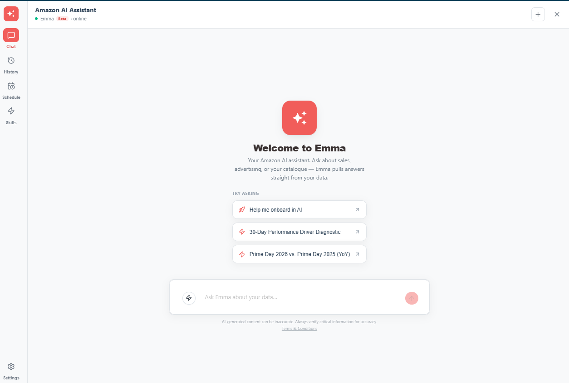Viewport: 569px width, 383px height.
Task: Click the large Emma sparkle icon
Action: pos(299,118)
